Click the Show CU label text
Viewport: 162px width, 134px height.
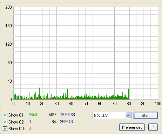pyautogui.click(x=17, y=129)
